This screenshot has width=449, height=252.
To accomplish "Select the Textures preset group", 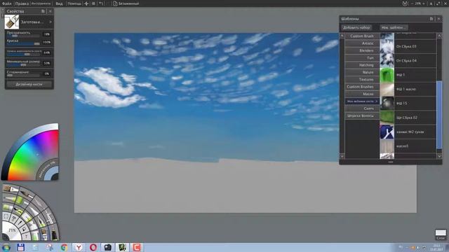I will tap(362, 79).
